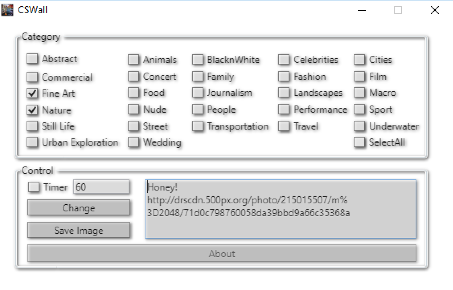Tick the Film category
The height and width of the screenshot is (290, 453).
coord(359,76)
